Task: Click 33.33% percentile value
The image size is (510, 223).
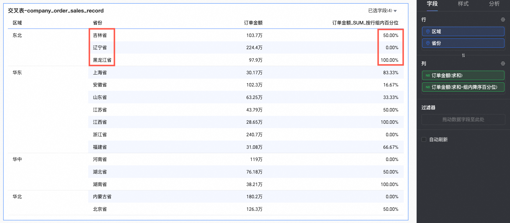Action: pyautogui.click(x=391, y=97)
